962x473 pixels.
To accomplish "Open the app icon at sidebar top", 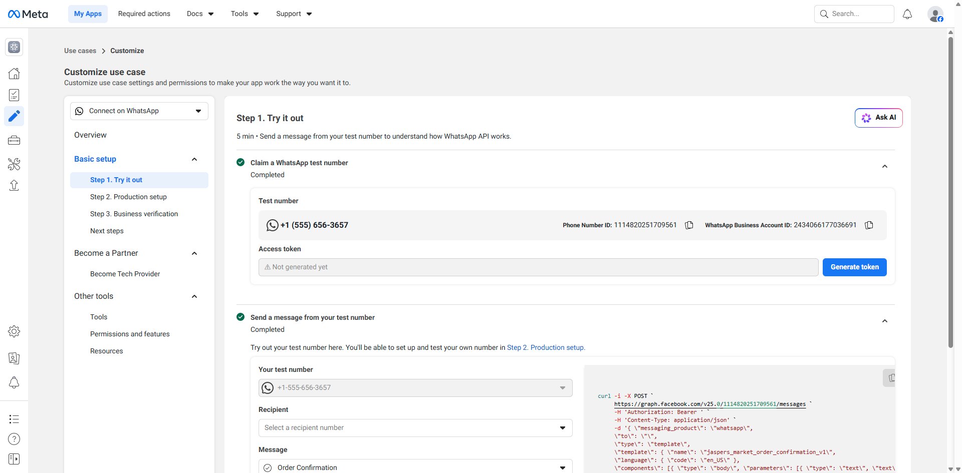I will [x=14, y=47].
